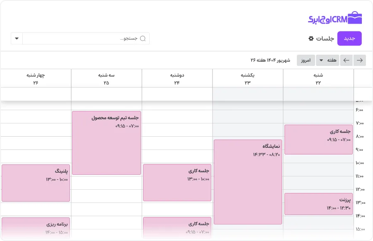373x241 pixels.
Task: Open the meetings settings gear icon
Action: (x=311, y=39)
